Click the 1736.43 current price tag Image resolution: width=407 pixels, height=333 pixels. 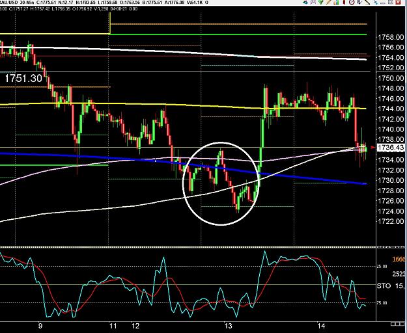click(x=390, y=148)
